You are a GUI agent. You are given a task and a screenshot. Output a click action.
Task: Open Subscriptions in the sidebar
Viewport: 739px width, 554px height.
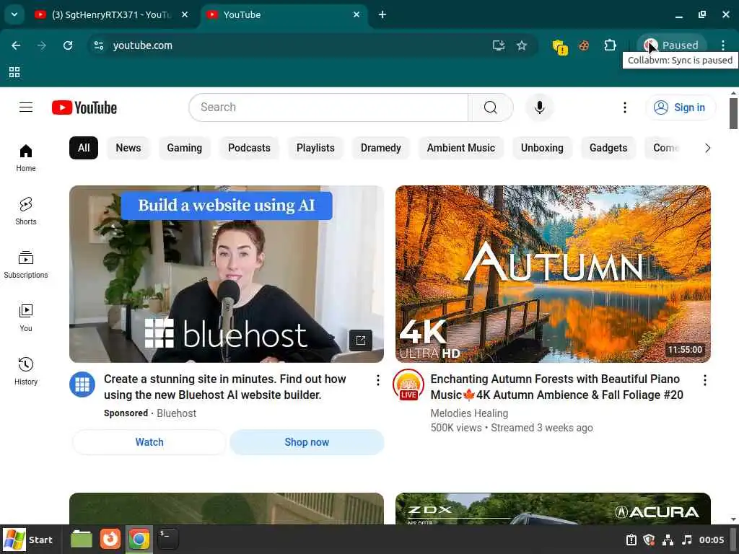click(26, 265)
